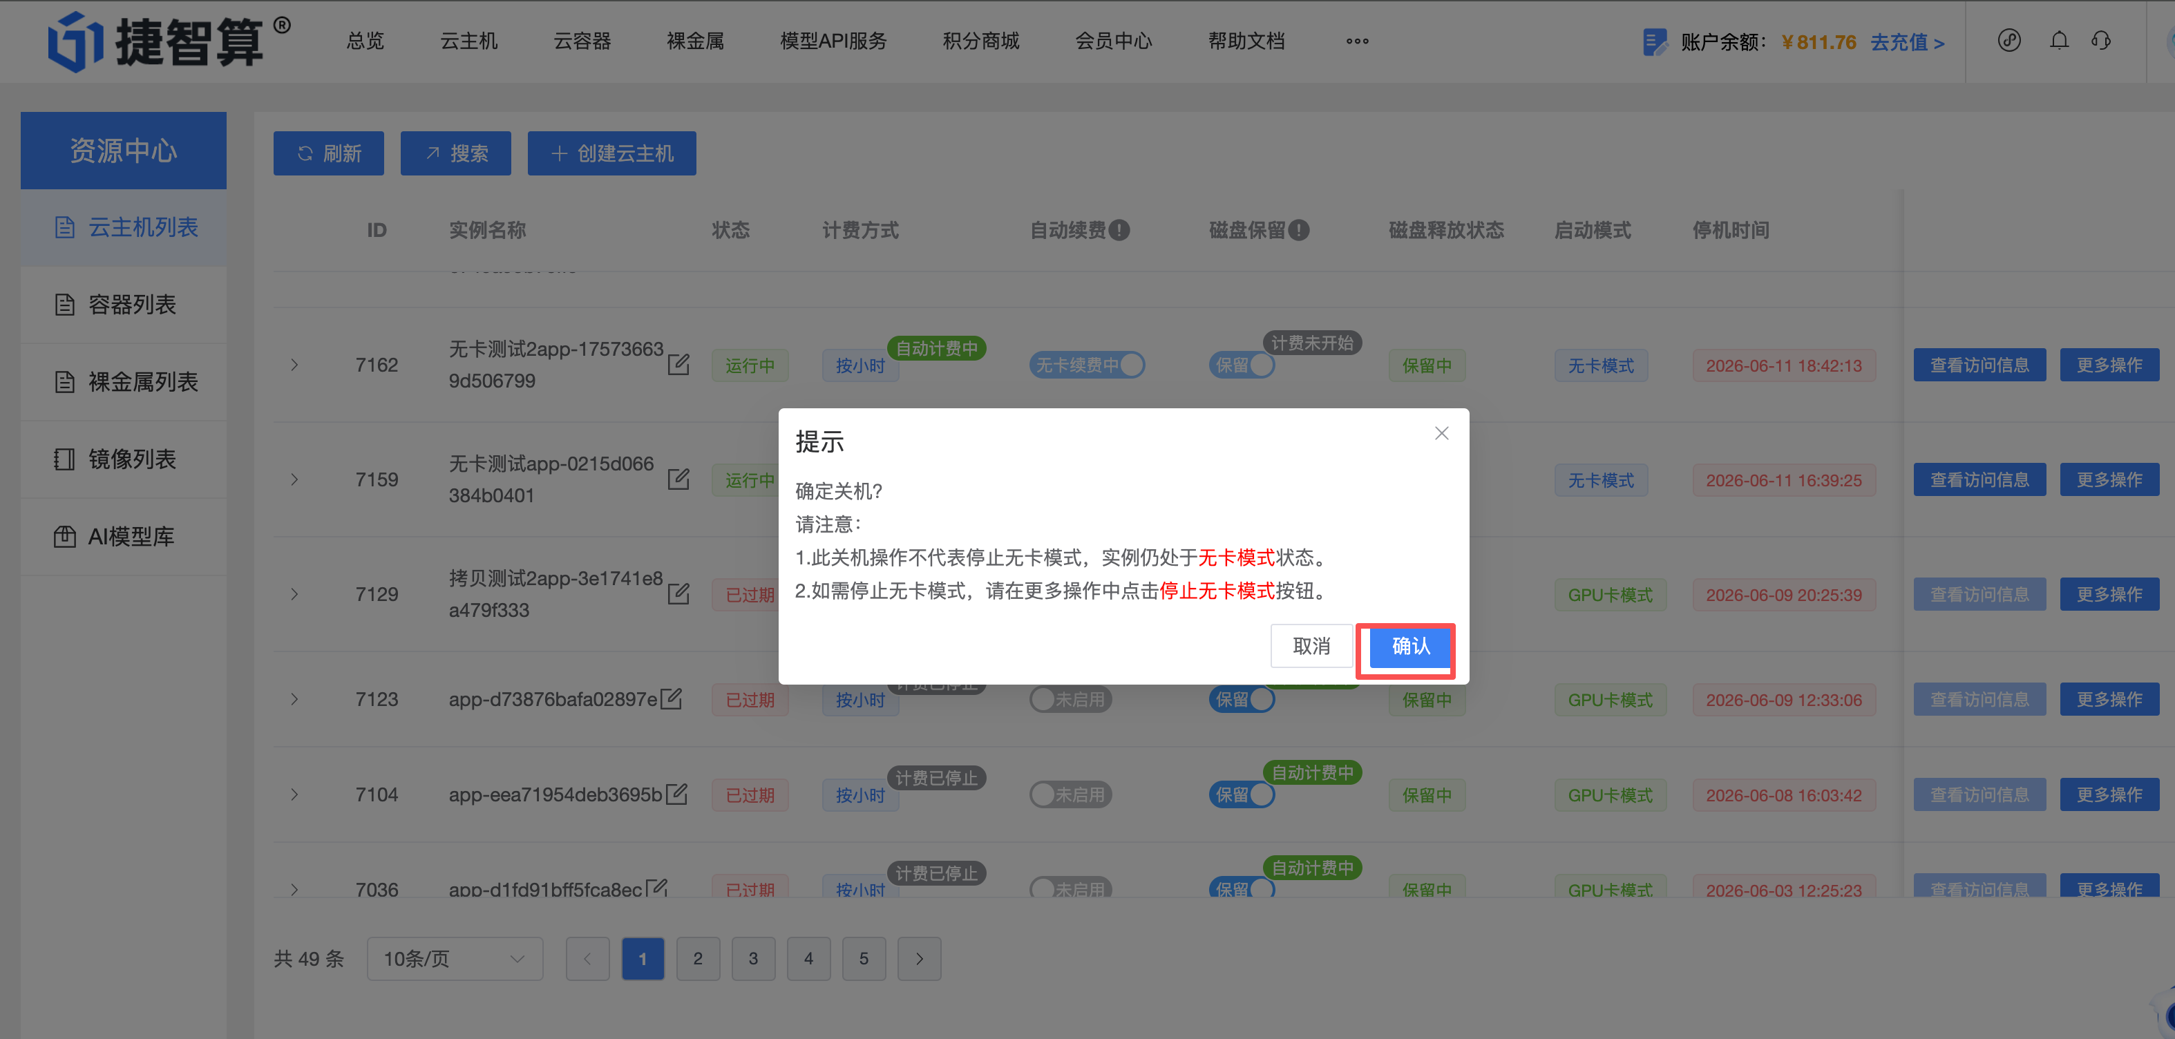Screen dimensions: 2175x1039
Task: Open 裸金属 in top navigation
Action: coord(696,41)
